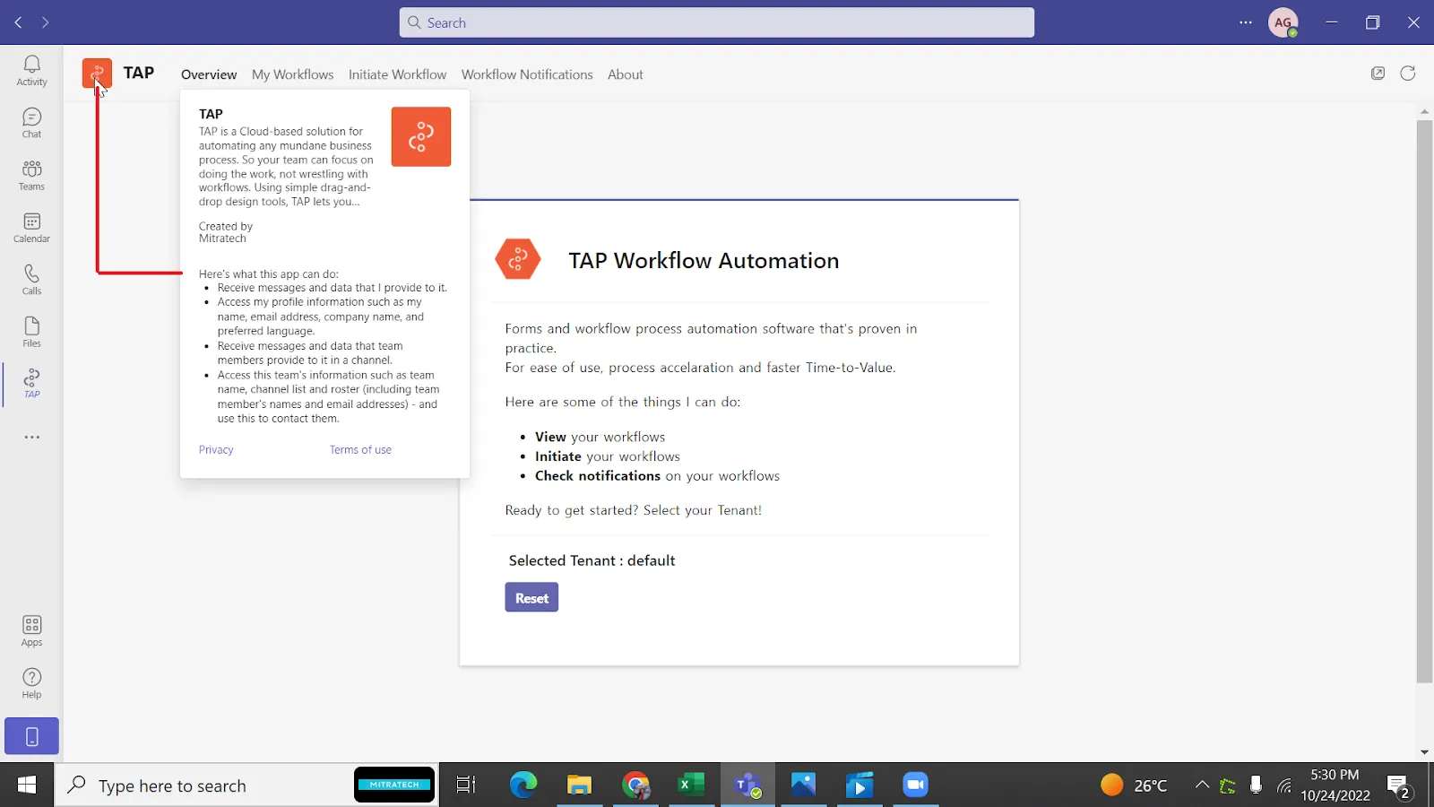Click the mobile app download button

31,736
